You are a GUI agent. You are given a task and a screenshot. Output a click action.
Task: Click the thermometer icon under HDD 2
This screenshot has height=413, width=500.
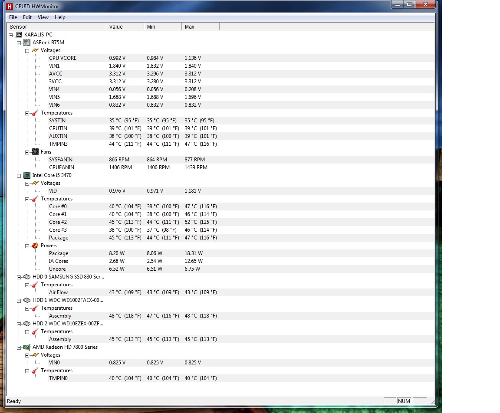(35, 331)
